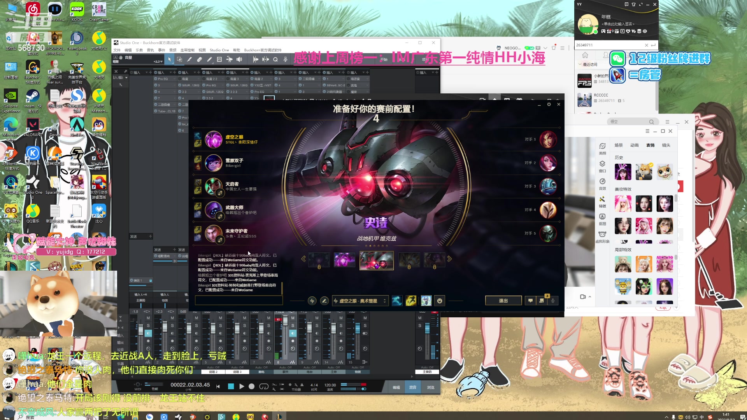This screenshot has width=747, height=420.
Task: Open the chat bubble icon in League client
Action: 530,301
